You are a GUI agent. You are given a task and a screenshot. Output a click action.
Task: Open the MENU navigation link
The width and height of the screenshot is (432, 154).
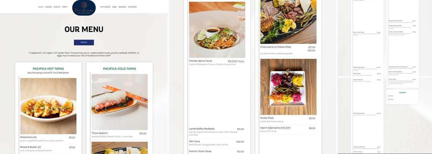[41, 7]
